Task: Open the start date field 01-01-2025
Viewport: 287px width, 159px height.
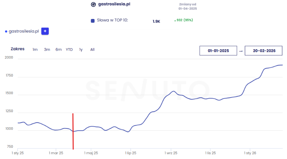Action: [218, 51]
